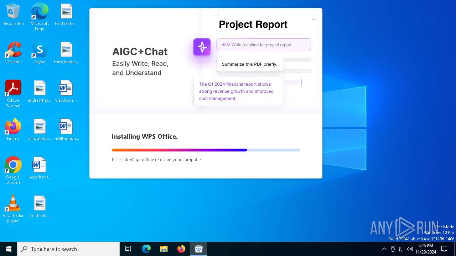Click the purple AI sparkle icon
Image resolution: width=456 pixels, height=256 pixels.
[x=202, y=47]
